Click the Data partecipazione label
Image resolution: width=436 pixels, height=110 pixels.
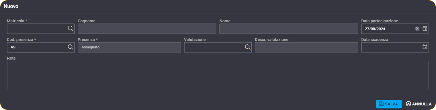[x=380, y=21]
